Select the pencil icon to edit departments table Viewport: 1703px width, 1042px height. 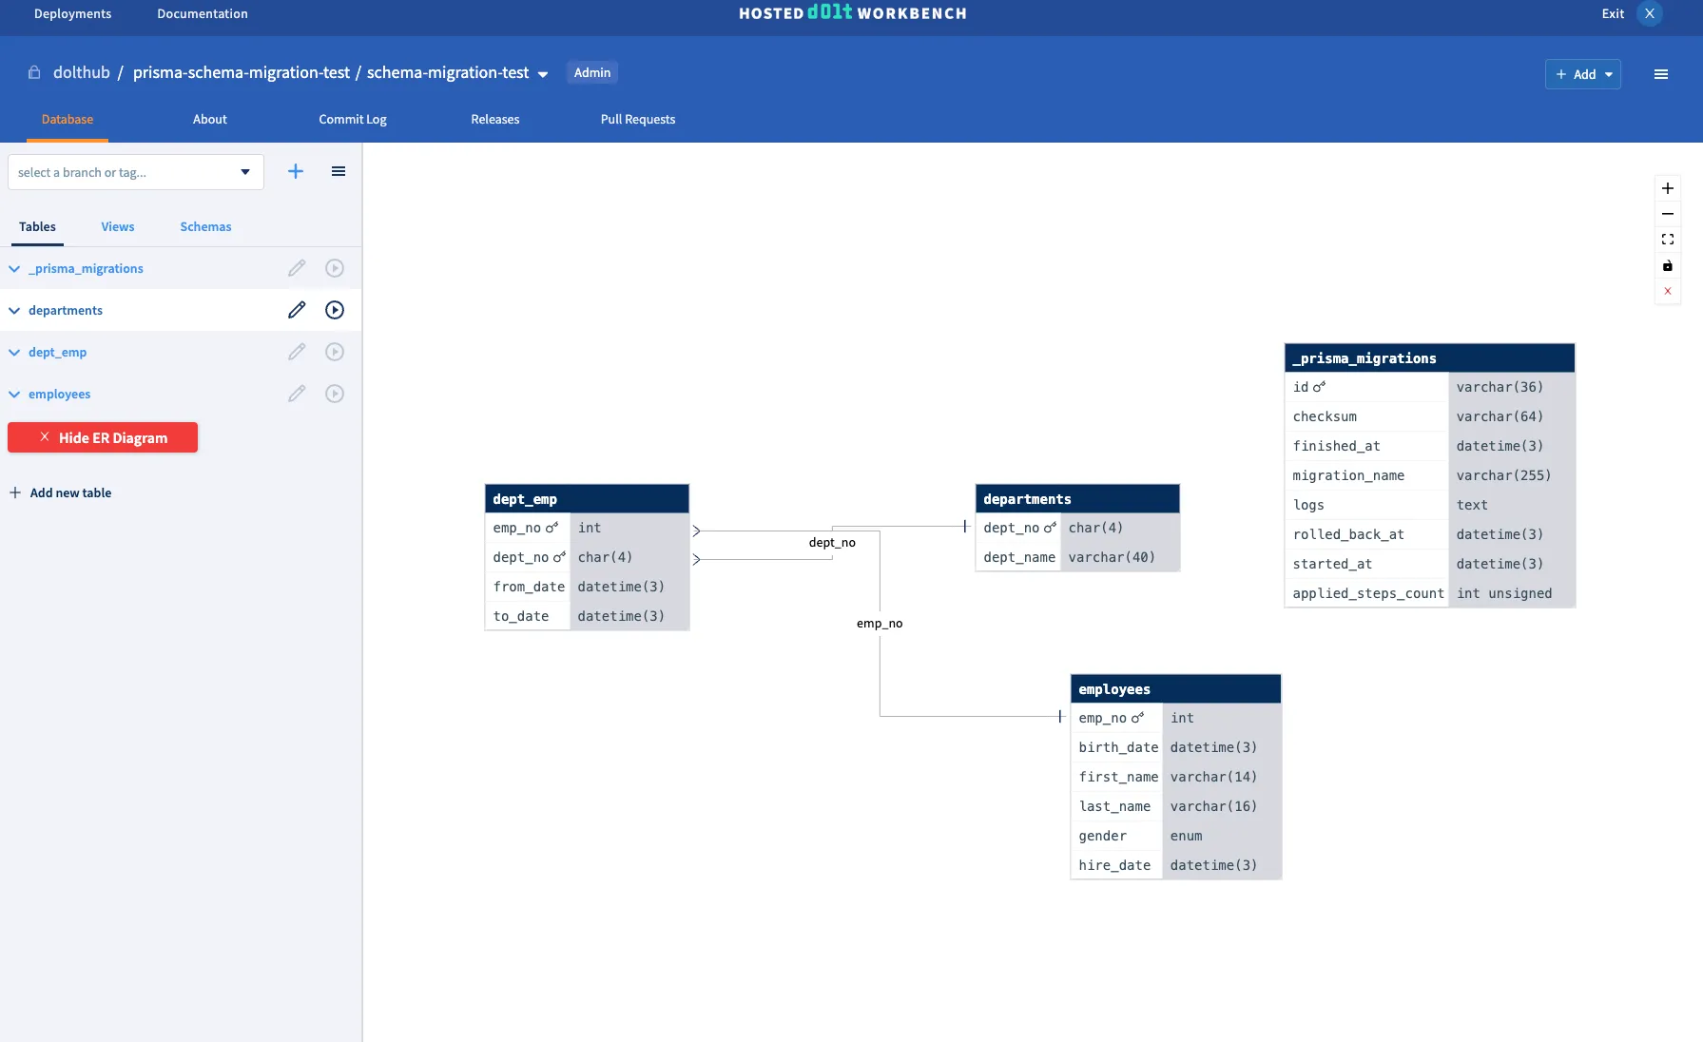pos(297,310)
